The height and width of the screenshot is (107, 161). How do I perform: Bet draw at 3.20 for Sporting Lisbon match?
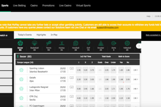point(85,70)
